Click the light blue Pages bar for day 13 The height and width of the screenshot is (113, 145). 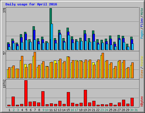coord(60,42)
